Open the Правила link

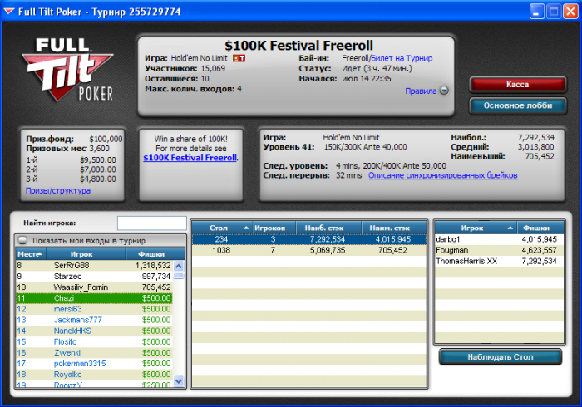point(421,91)
